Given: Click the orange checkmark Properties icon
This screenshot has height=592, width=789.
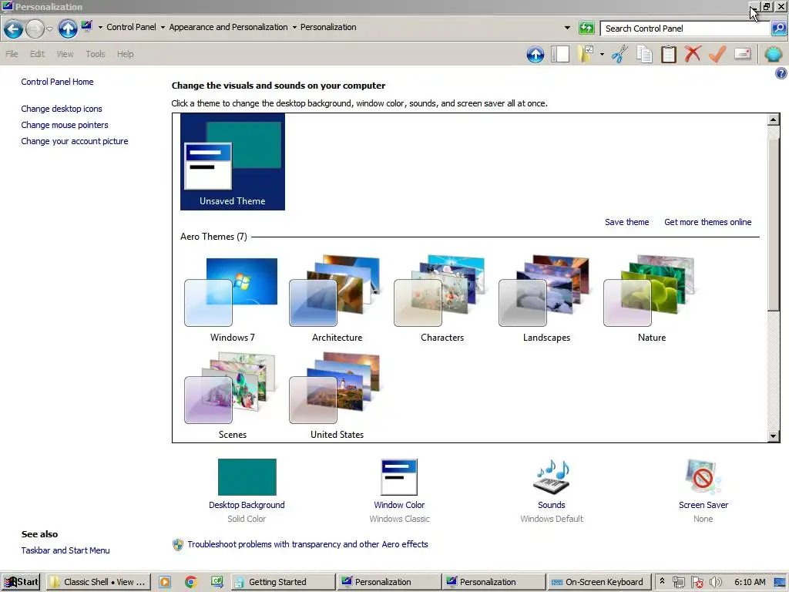Looking at the screenshot, I should point(717,54).
